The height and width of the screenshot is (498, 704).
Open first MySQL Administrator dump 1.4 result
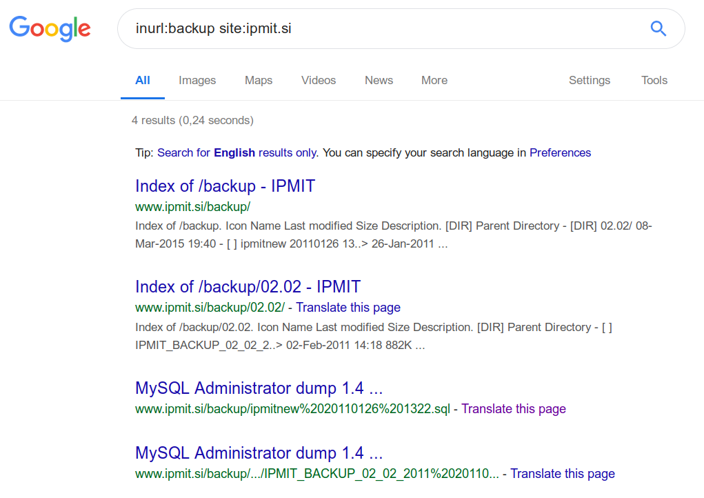click(x=259, y=388)
